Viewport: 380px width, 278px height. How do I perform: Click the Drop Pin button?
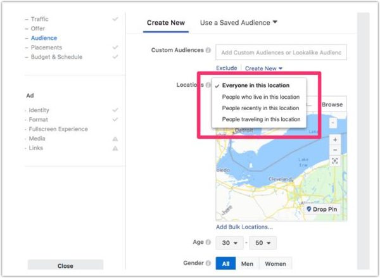tap(322, 209)
